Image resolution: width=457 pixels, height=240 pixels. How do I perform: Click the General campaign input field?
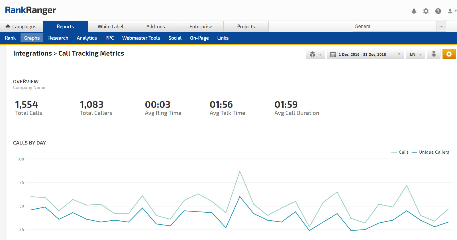394,27
